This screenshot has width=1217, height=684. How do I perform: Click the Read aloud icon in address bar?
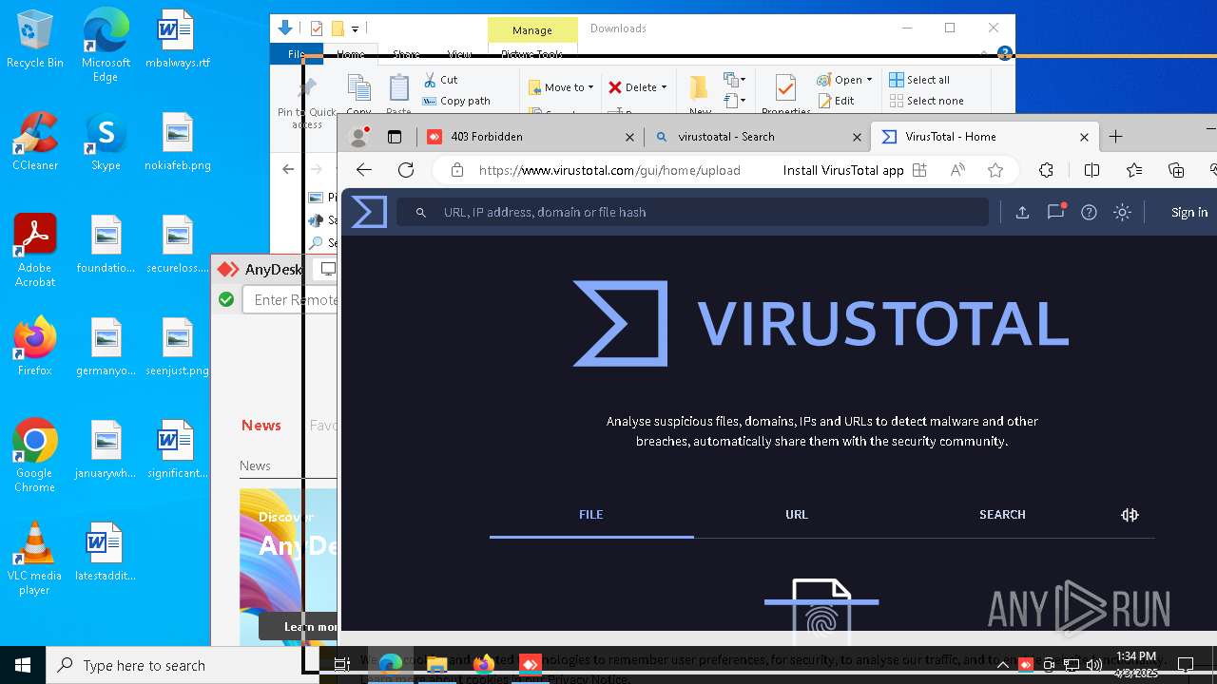coord(957,170)
